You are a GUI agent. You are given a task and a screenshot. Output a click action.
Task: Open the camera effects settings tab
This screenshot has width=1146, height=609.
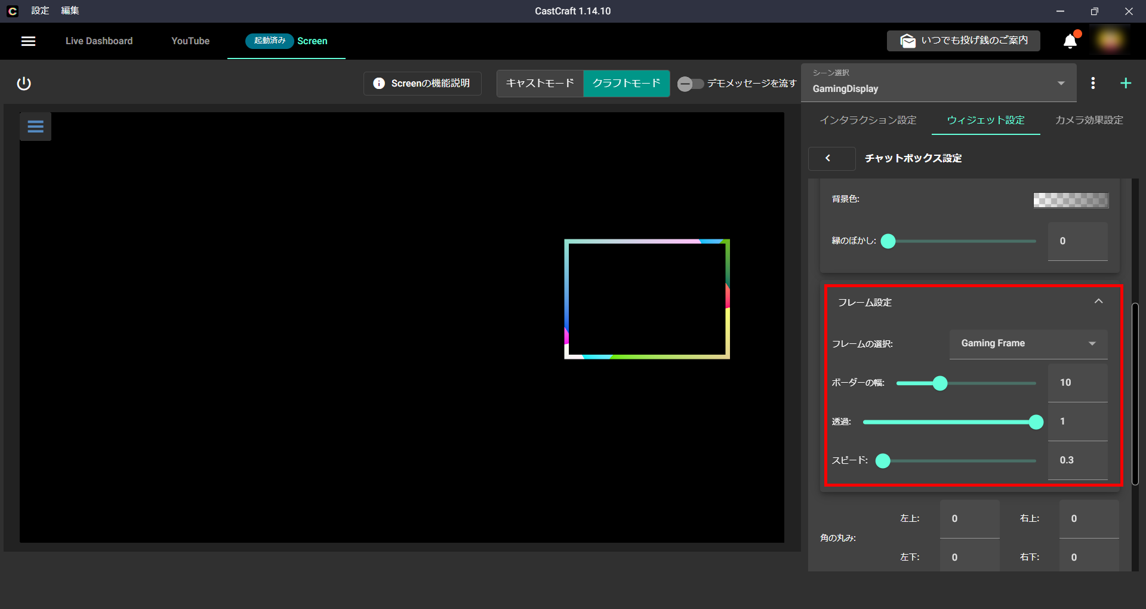click(1089, 120)
